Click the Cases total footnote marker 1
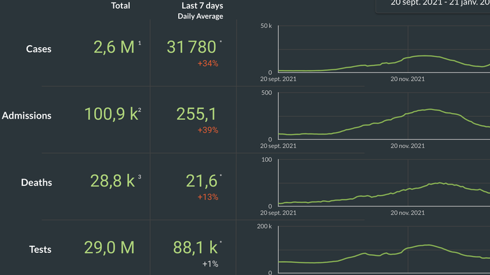Image resolution: width=490 pixels, height=275 pixels. coord(139,43)
